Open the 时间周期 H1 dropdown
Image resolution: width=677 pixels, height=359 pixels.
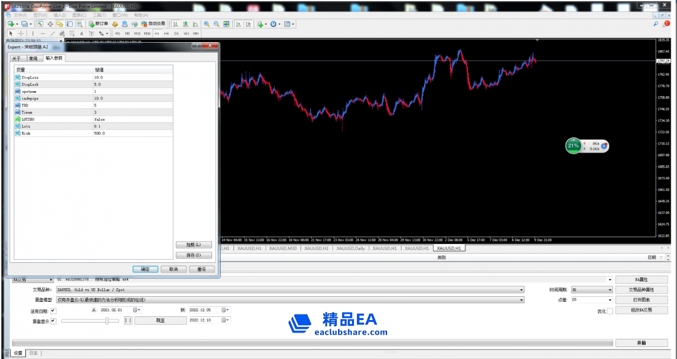coord(610,290)
